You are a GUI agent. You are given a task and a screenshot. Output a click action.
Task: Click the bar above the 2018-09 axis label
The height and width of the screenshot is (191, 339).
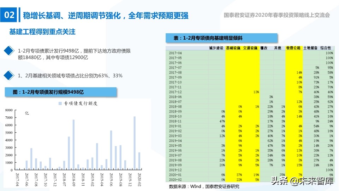[73, 144]
